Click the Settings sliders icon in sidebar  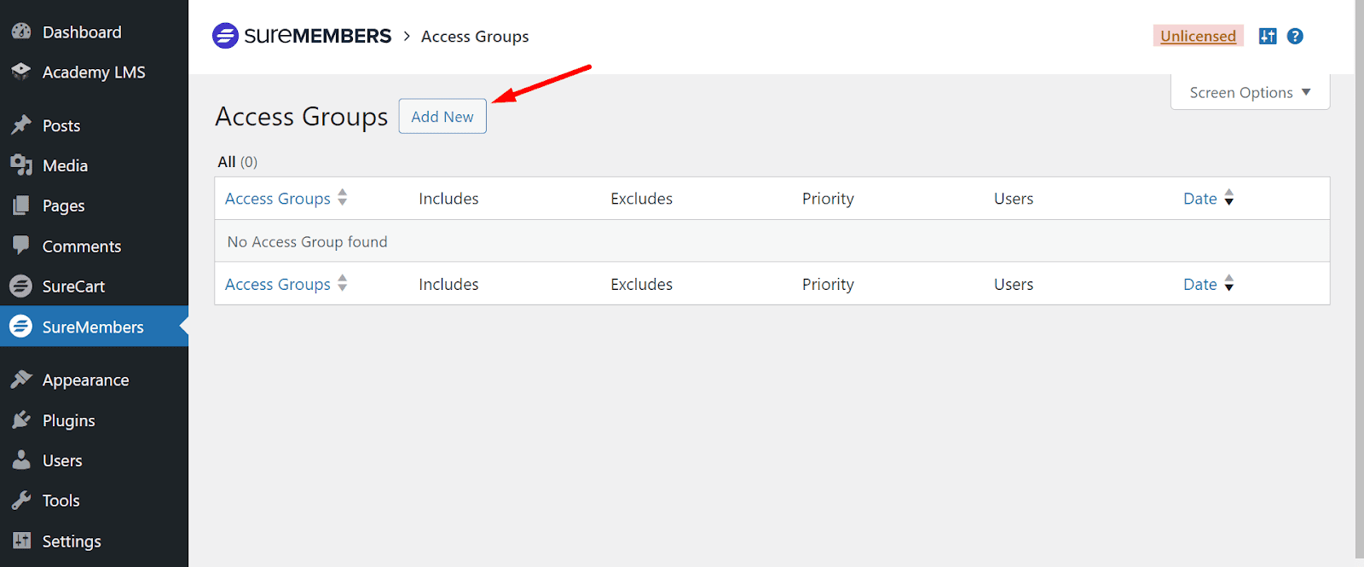(21, 541)
